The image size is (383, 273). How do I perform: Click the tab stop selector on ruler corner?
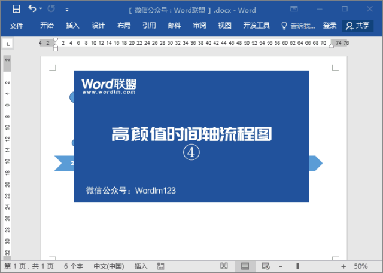[8, 44]
